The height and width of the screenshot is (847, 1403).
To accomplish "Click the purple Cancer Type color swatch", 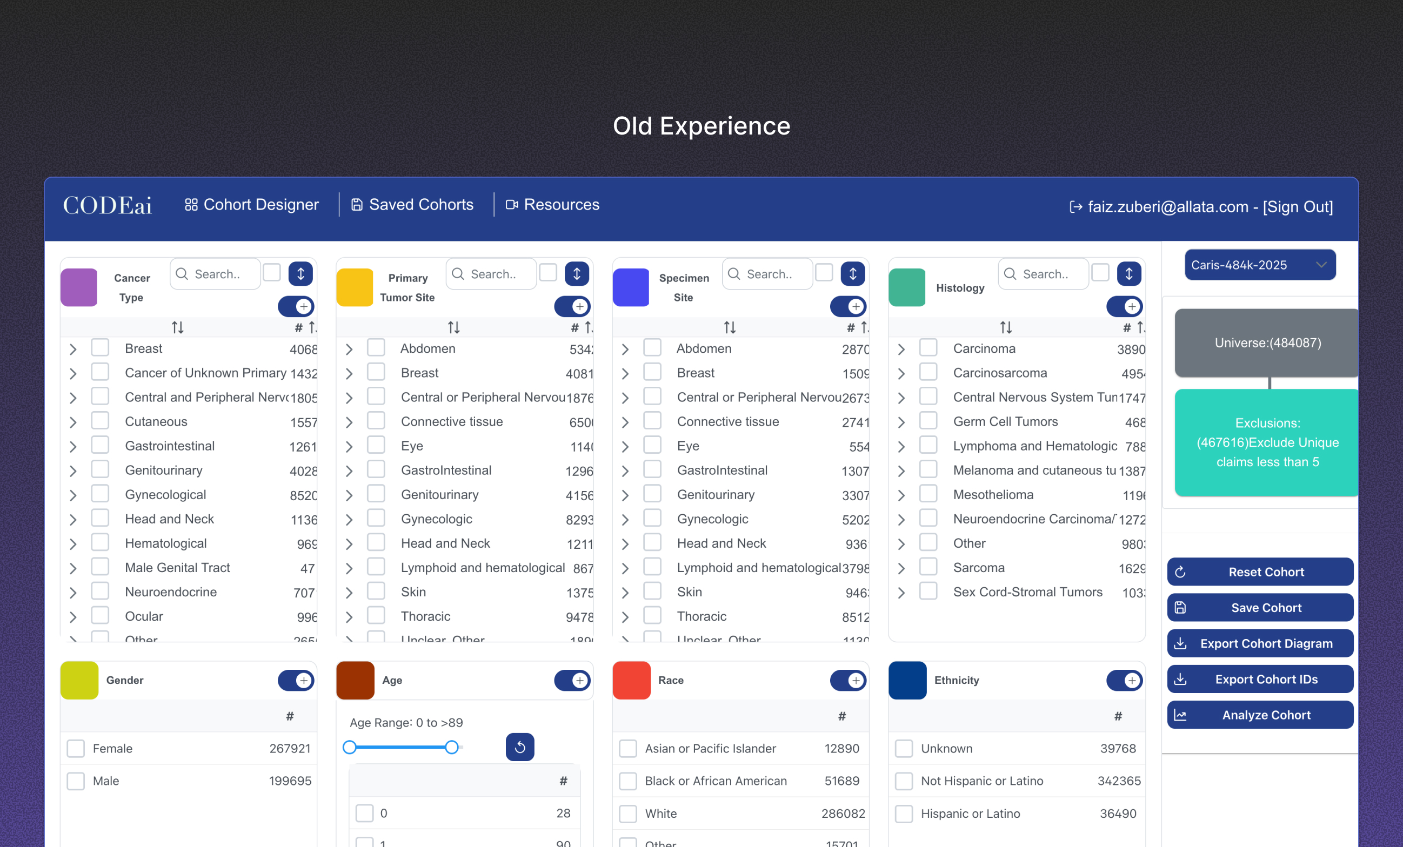I will click(78, 287).
